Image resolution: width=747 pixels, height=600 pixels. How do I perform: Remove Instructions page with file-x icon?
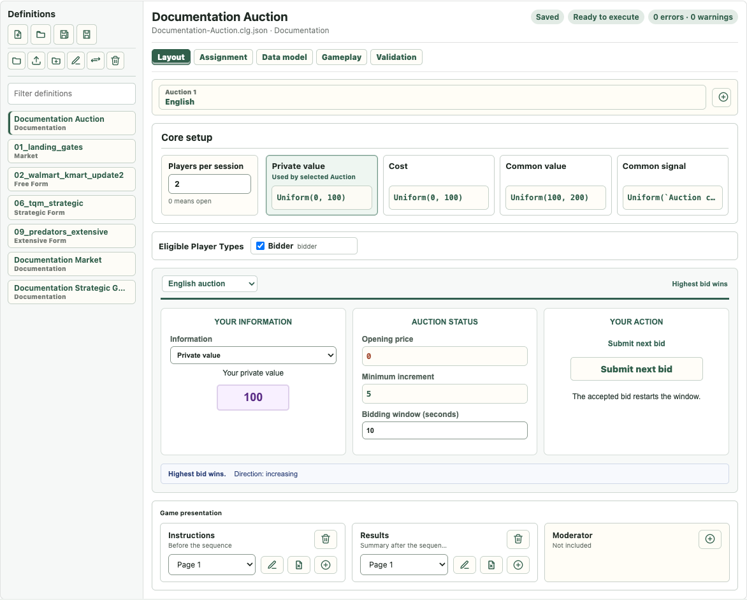(299, 565)
